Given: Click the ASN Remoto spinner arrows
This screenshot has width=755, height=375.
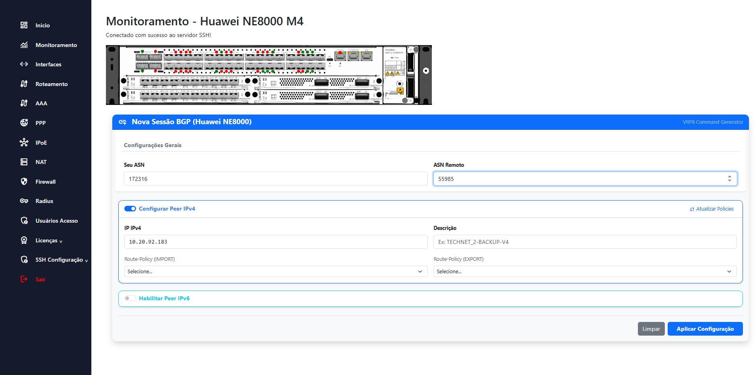Looking at the screenshot, I should [730, 179].
